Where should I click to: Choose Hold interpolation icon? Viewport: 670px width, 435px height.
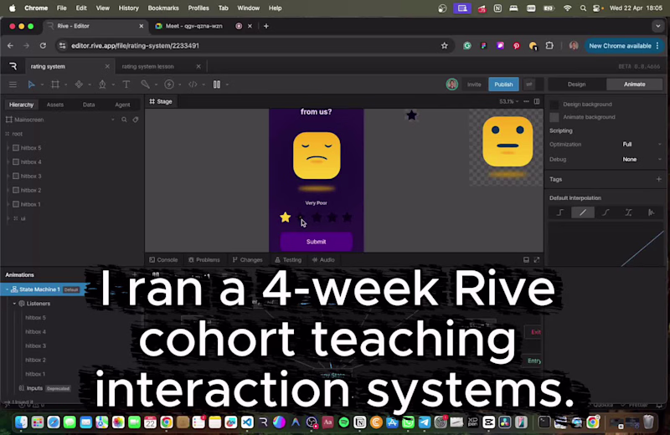point(560,212)
